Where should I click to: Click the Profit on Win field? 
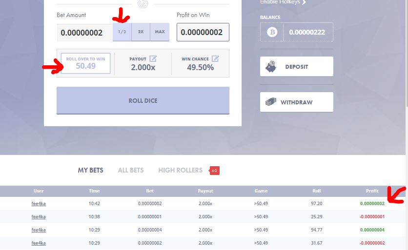click(203, 33)
